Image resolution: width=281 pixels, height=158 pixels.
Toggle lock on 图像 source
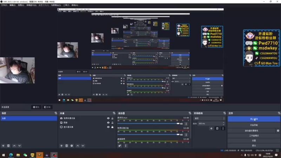coord(112,123)
